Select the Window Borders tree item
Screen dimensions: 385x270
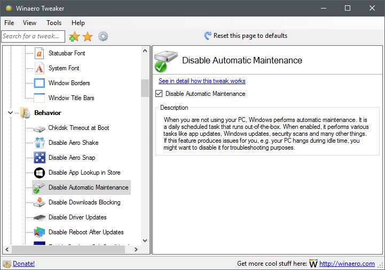pos(69,83)
